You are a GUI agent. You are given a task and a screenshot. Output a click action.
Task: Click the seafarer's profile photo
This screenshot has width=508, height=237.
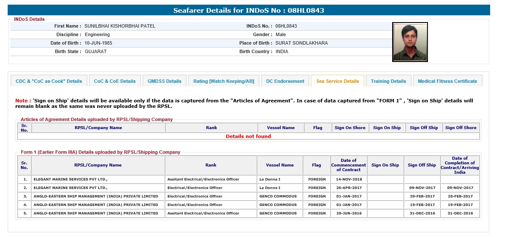[410, 42]
